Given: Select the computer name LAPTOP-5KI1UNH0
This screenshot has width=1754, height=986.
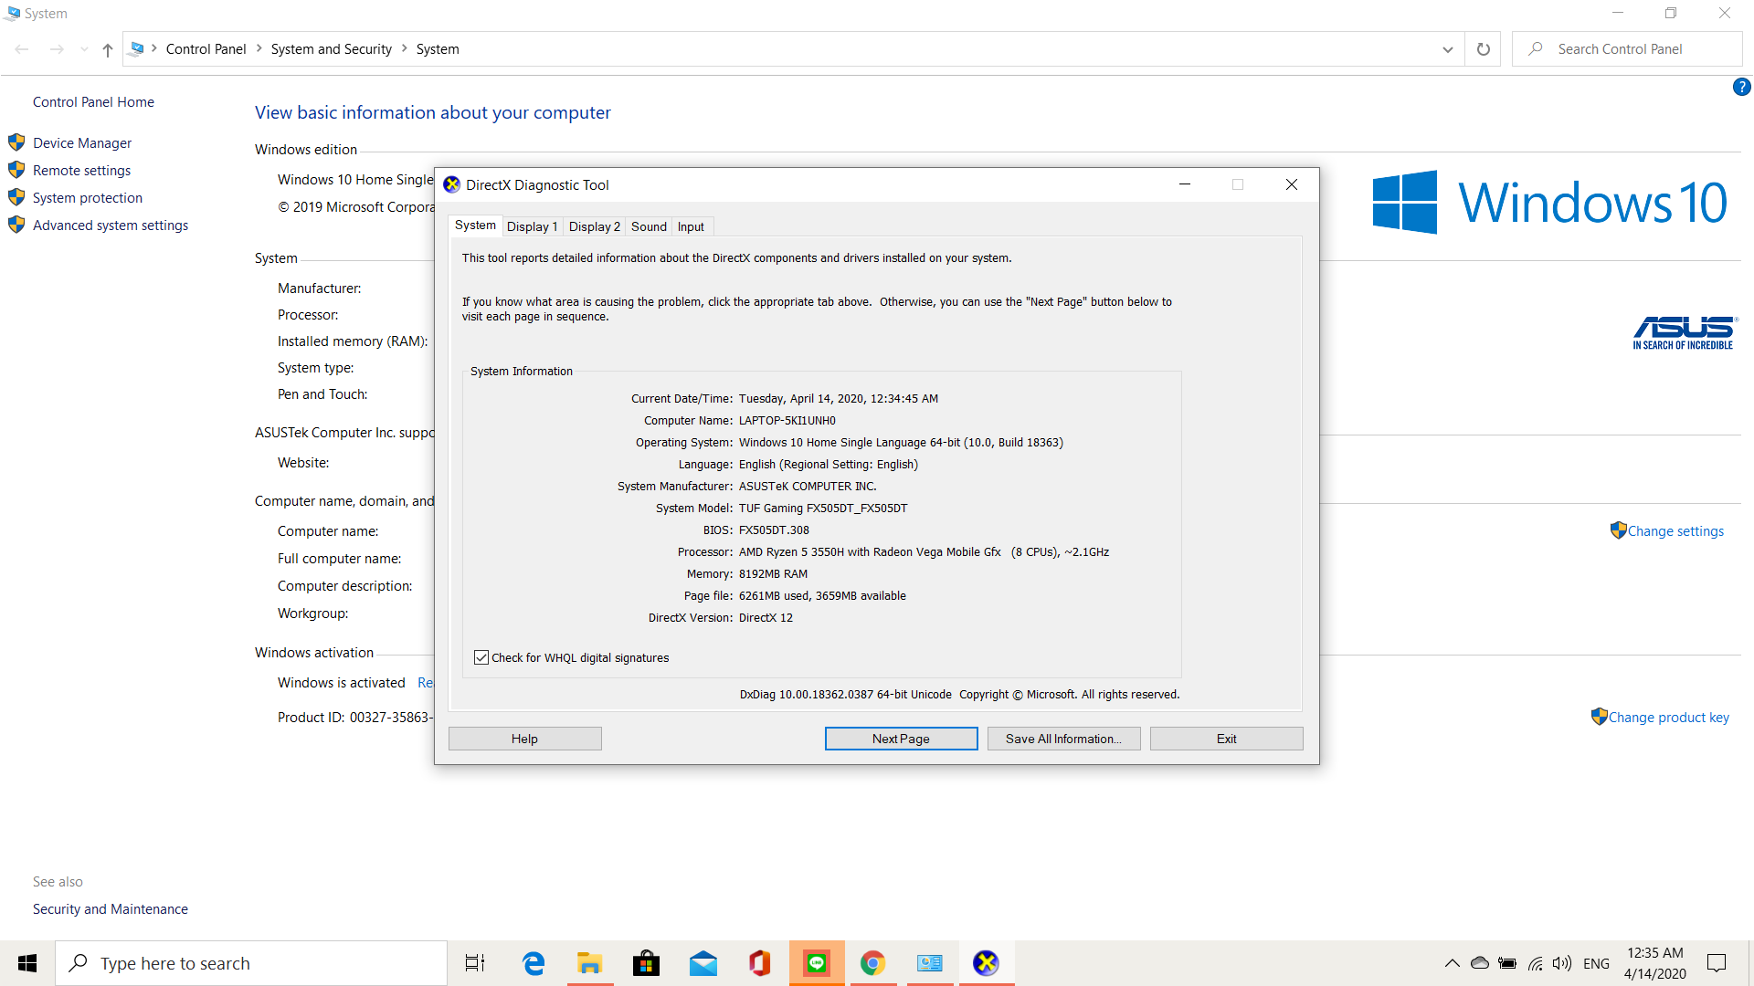Looking at the screenshot, I should tap(787, 421).
